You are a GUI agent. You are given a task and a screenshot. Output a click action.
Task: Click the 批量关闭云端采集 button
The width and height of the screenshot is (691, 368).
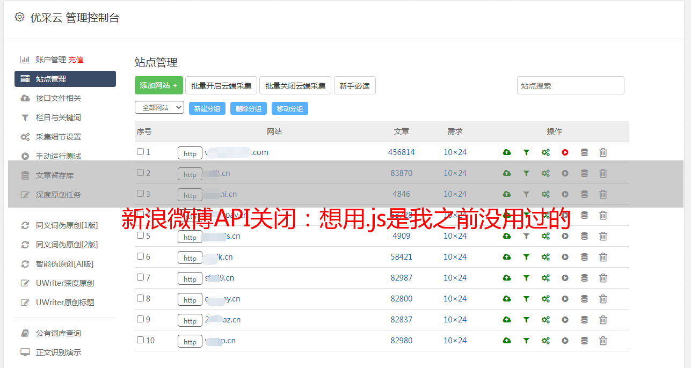pos(295,85)
